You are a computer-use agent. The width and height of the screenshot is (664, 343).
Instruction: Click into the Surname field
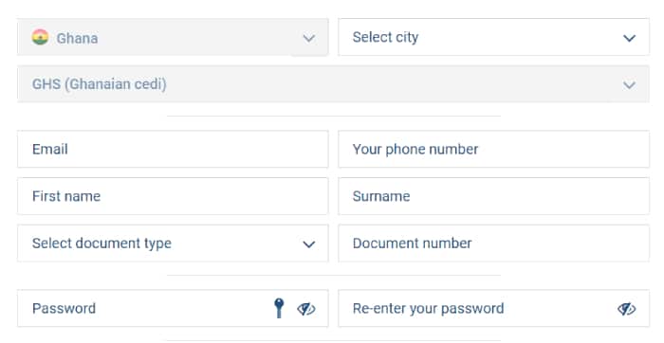click(494, 196)
